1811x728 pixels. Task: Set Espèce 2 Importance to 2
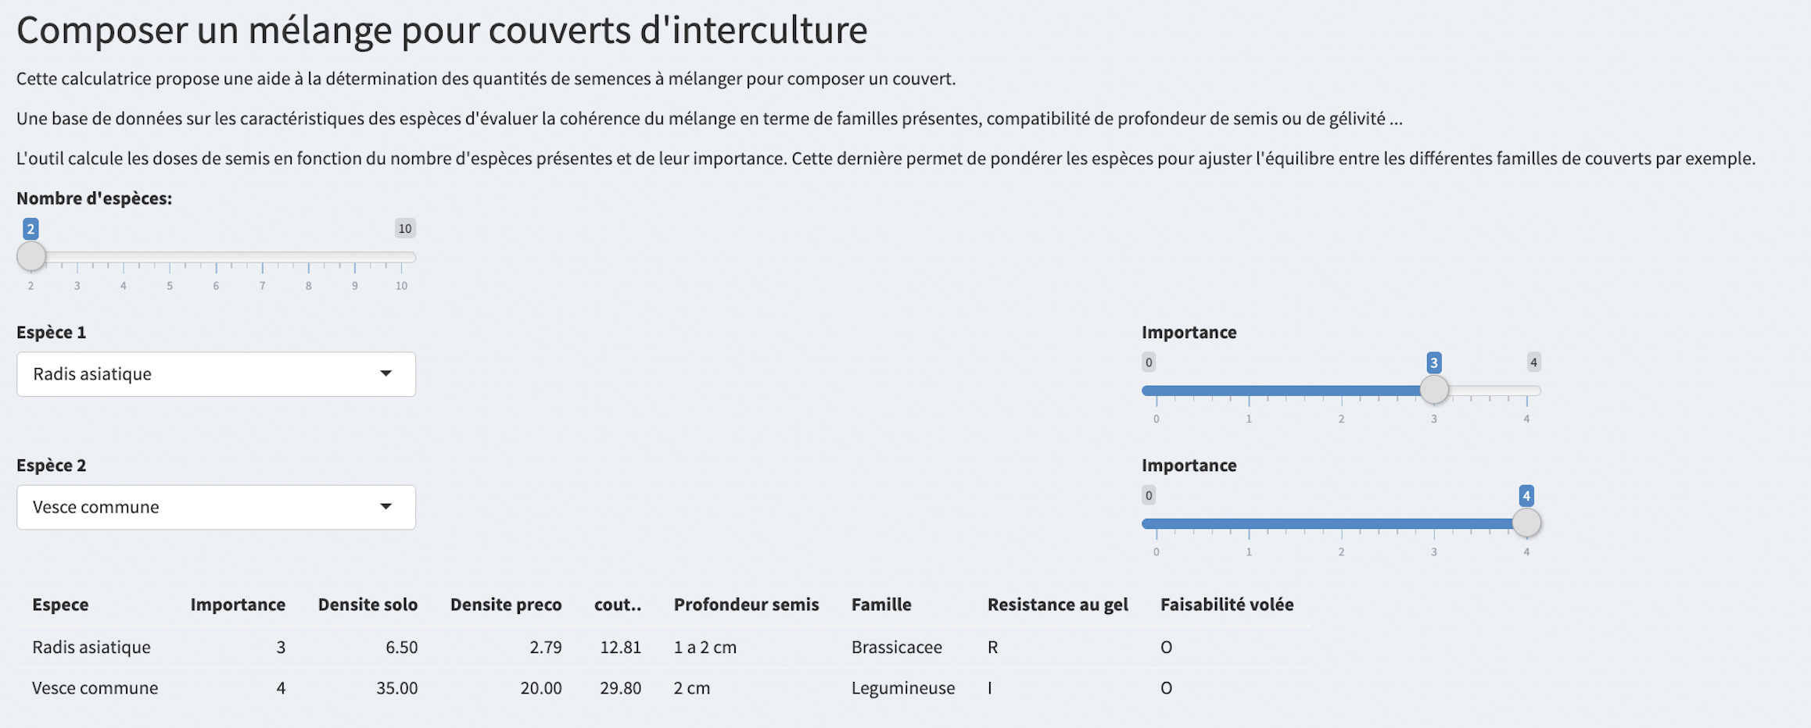coord(1341,523)
